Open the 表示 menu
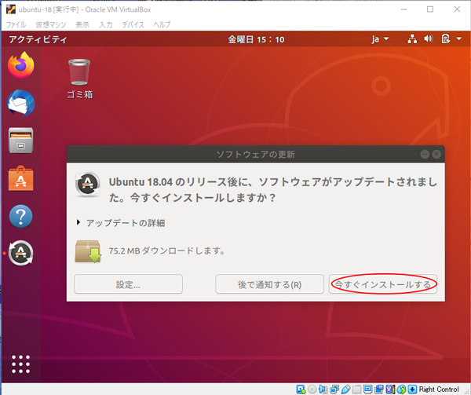 [x=82, y=24]
